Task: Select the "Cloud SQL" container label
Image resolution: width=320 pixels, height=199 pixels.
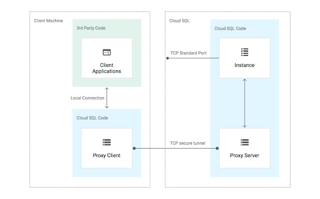Action: point(179,21)
